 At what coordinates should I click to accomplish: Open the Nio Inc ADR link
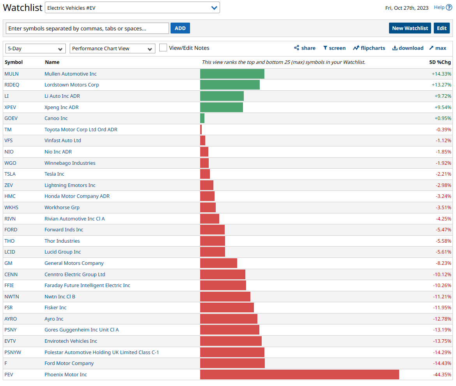58,152
